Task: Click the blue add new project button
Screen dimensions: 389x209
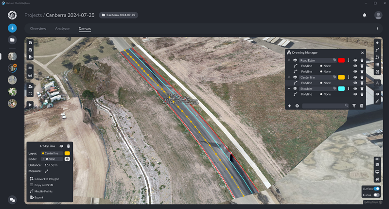Action: (x=12, y=28)
